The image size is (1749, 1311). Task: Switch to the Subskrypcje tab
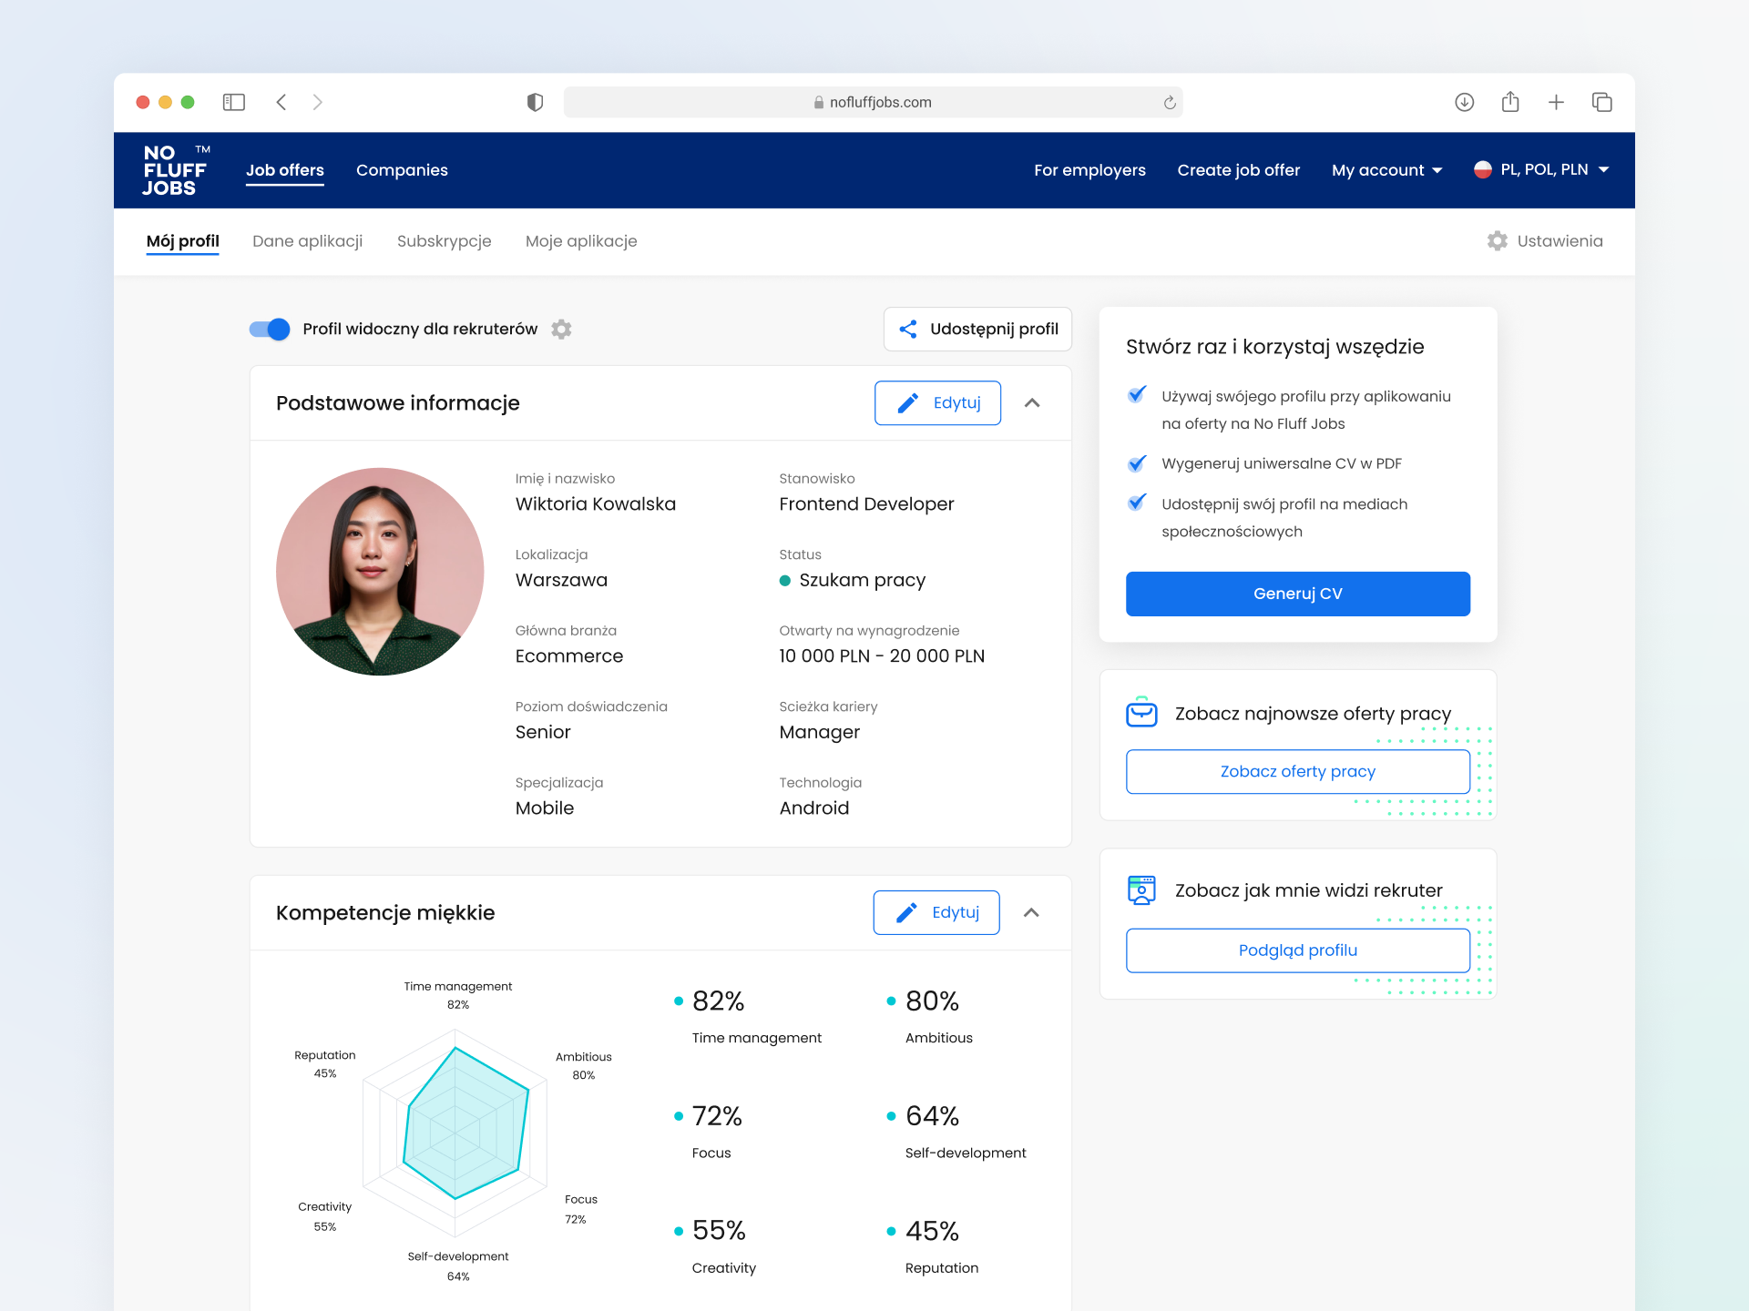(x=444, y=241)
